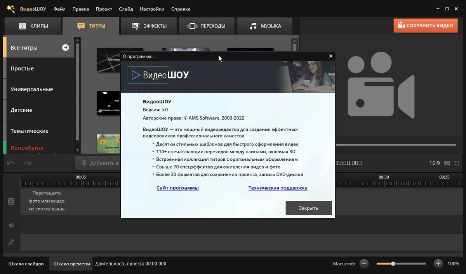Click the film strip video track icon
466x274 pixels.
[11, 201]
